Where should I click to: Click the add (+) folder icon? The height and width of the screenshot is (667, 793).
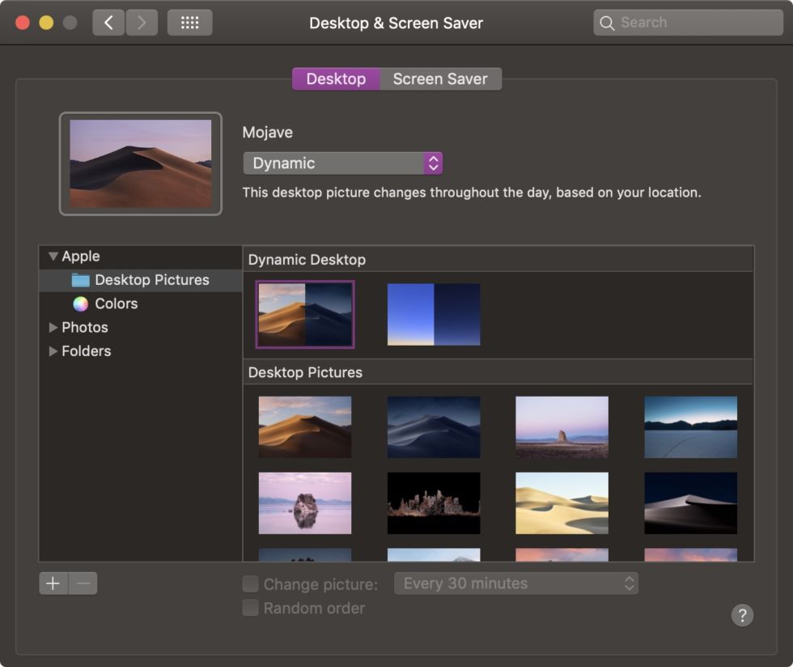(x=52, y=582)
